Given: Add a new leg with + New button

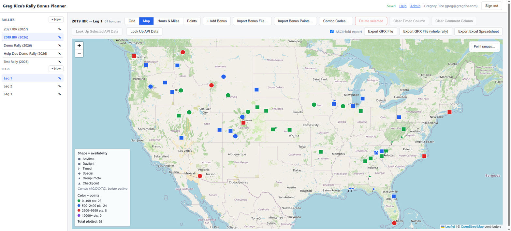Looking at the screenshot, I should coord(56,69).
